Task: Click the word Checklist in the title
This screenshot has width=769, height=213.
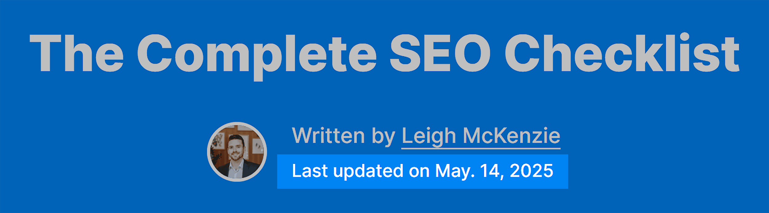Action: click(x=622, y=53)
